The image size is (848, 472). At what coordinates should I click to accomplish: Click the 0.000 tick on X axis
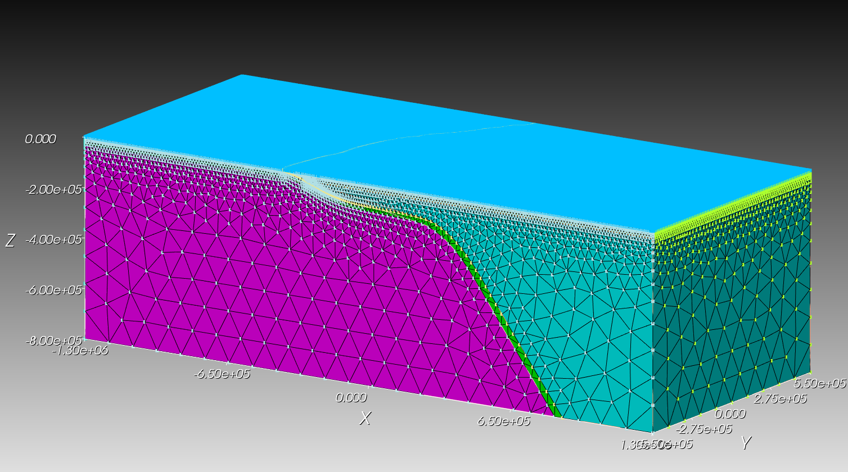351,397
